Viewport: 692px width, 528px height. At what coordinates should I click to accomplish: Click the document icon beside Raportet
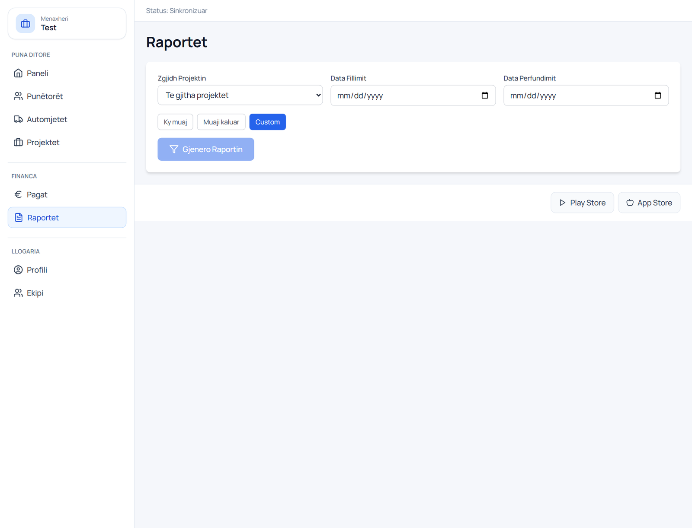(19, 217)
